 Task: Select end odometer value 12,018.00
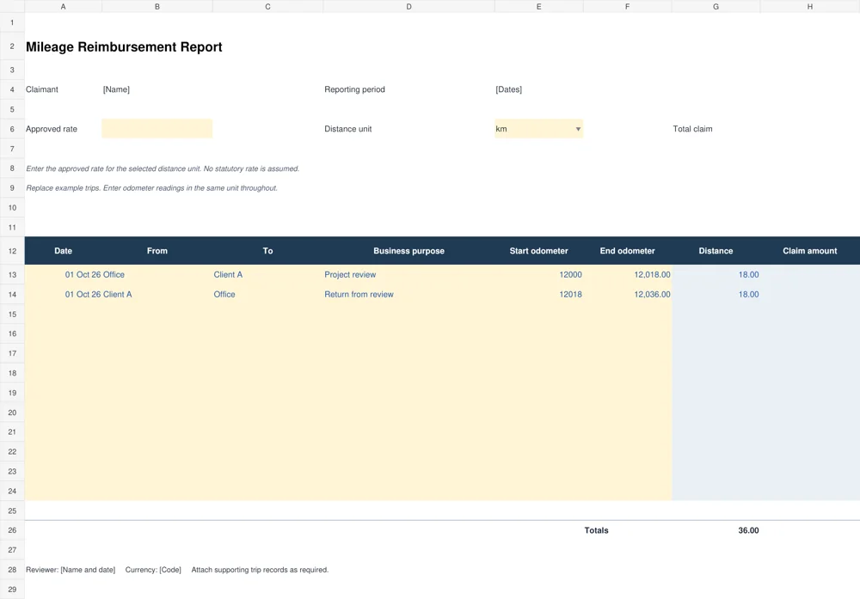[x=652, y=274]
